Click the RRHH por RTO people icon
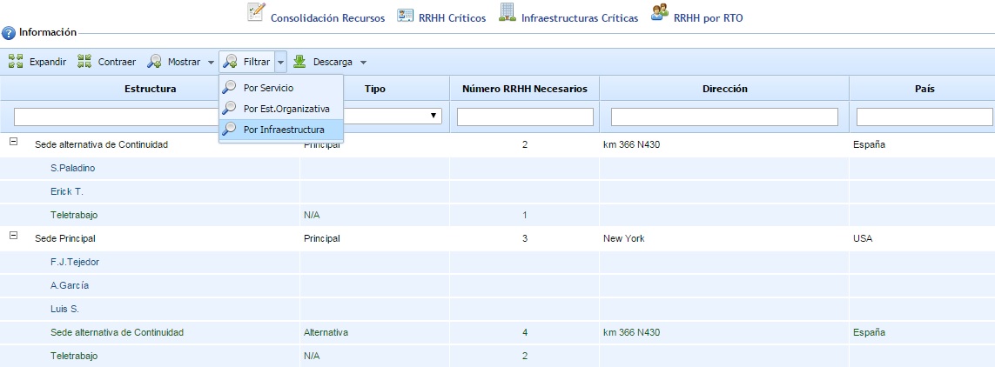The image size is (995, 367). click(659, 12)
